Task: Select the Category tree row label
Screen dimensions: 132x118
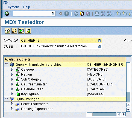Action: coord(28,70)
